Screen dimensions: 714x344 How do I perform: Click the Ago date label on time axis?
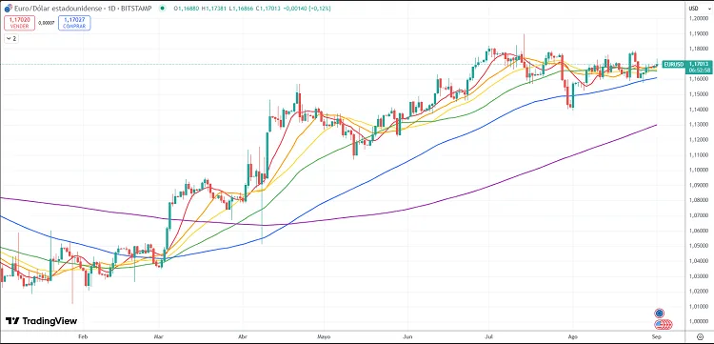point(573,336)
